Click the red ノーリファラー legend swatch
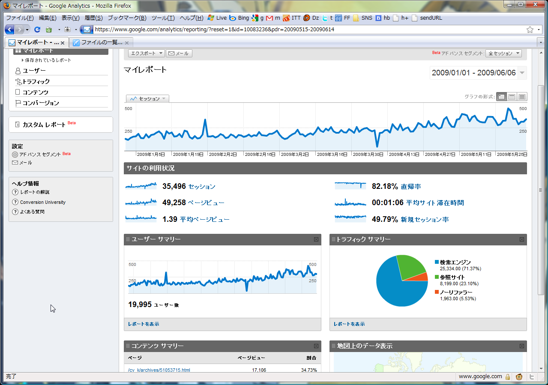548x385 pixels. [437, 292]
